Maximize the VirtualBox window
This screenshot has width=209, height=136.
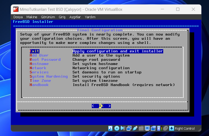[x=178, y=9]
